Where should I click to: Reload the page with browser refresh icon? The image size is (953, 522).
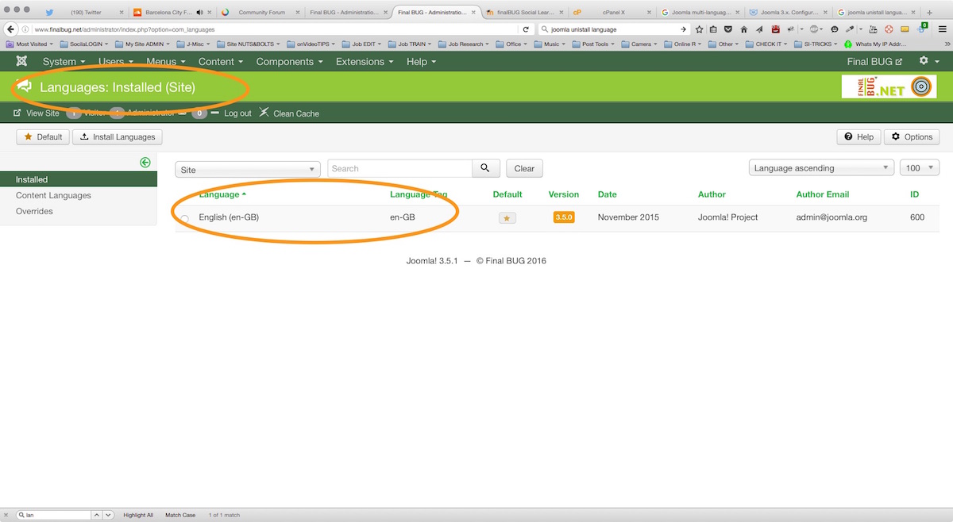coord(526,29)
